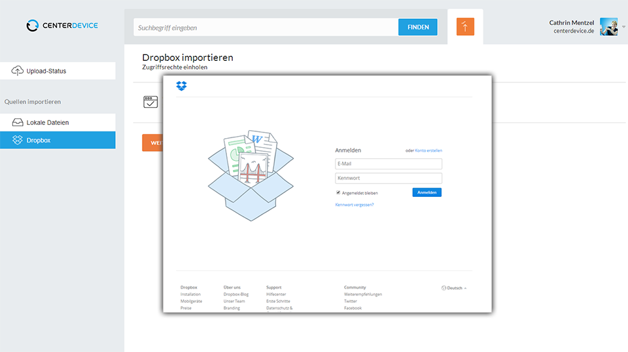This screenshot has height=352, width=628.
Task: Open the Dropbox-Blog footer link
Action: click(236, 294)
